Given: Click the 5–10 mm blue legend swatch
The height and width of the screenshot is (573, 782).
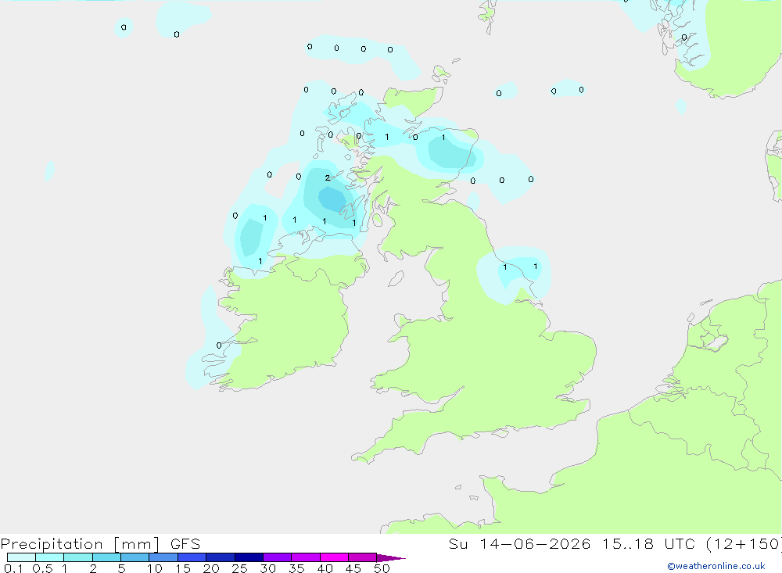Looking at the screenshot, I should pos(135,557).
